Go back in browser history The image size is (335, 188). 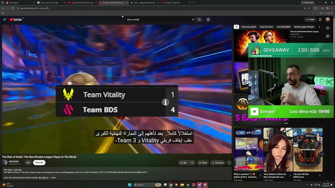(x=3, y=8)
